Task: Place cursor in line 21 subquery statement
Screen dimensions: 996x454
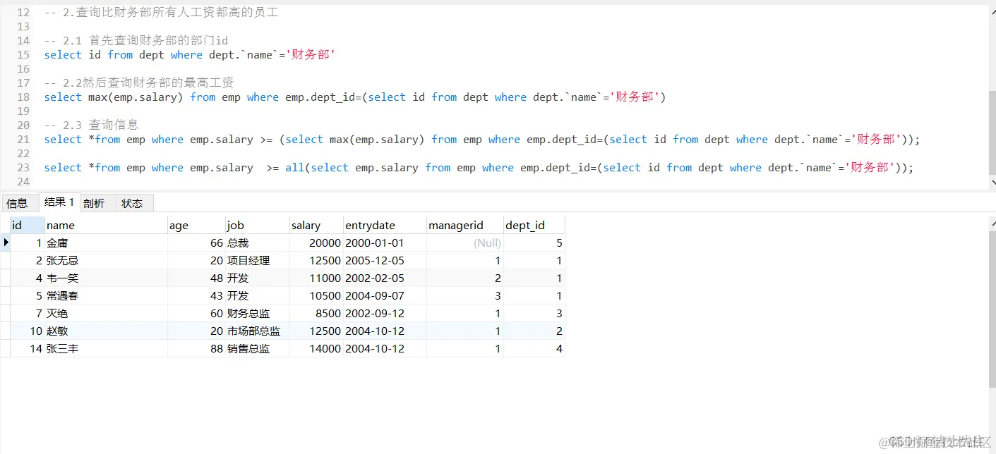Action: (482, 140)
